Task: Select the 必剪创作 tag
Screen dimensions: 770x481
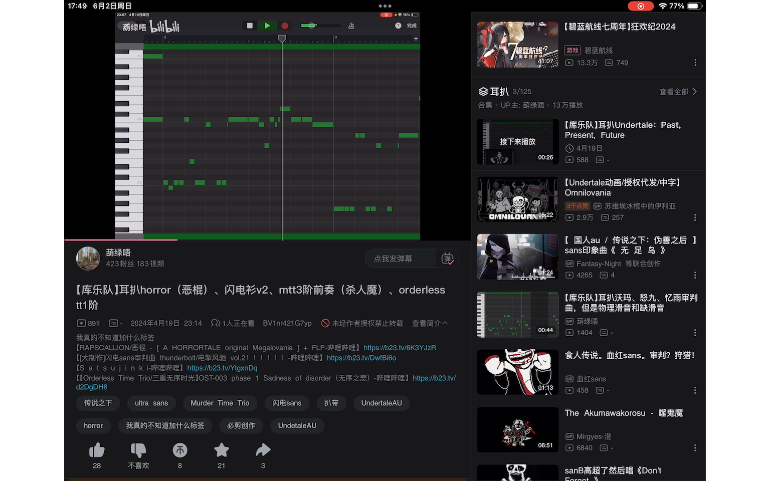Action: [241, 425]
